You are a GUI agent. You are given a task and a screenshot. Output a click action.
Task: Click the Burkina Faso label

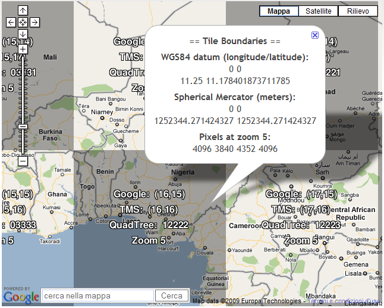coord(51,135)
